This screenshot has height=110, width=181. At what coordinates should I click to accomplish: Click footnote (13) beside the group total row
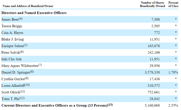(110, 105)
